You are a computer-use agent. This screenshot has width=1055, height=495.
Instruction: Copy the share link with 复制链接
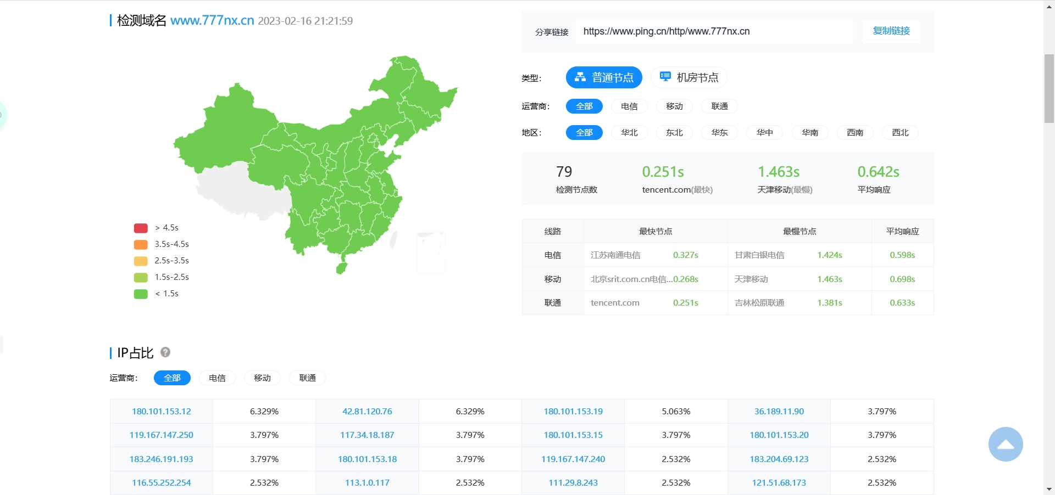891,31
